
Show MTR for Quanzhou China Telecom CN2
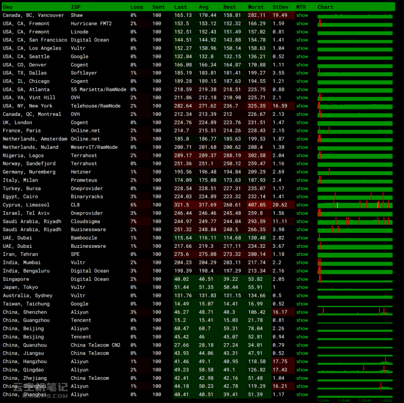(x=302, y=345)
